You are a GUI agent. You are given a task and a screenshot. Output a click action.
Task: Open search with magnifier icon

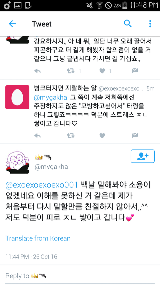click(128, 24)
